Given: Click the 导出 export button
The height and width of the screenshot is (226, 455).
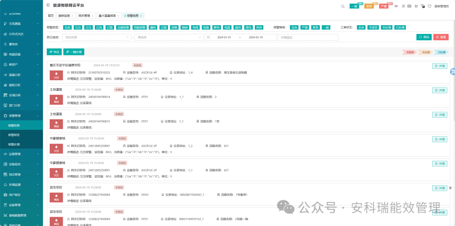Looking at the screenshot, I should pos(54,52).
